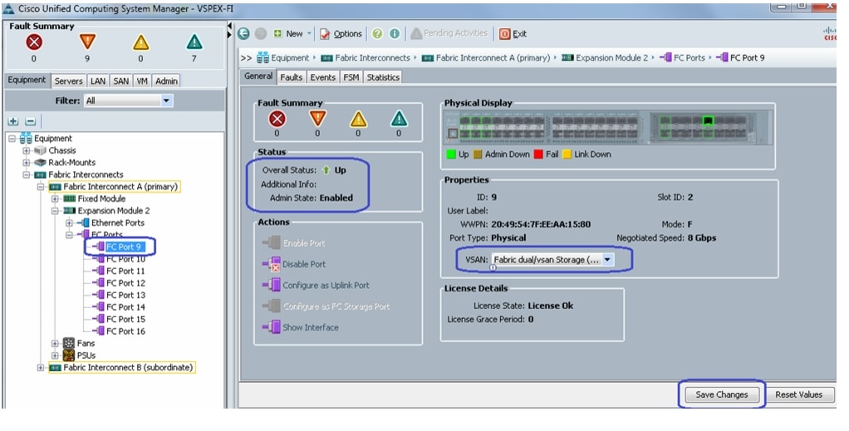849x431 pixels.
Task: Open the Events tab
Action: pos(322,77)
